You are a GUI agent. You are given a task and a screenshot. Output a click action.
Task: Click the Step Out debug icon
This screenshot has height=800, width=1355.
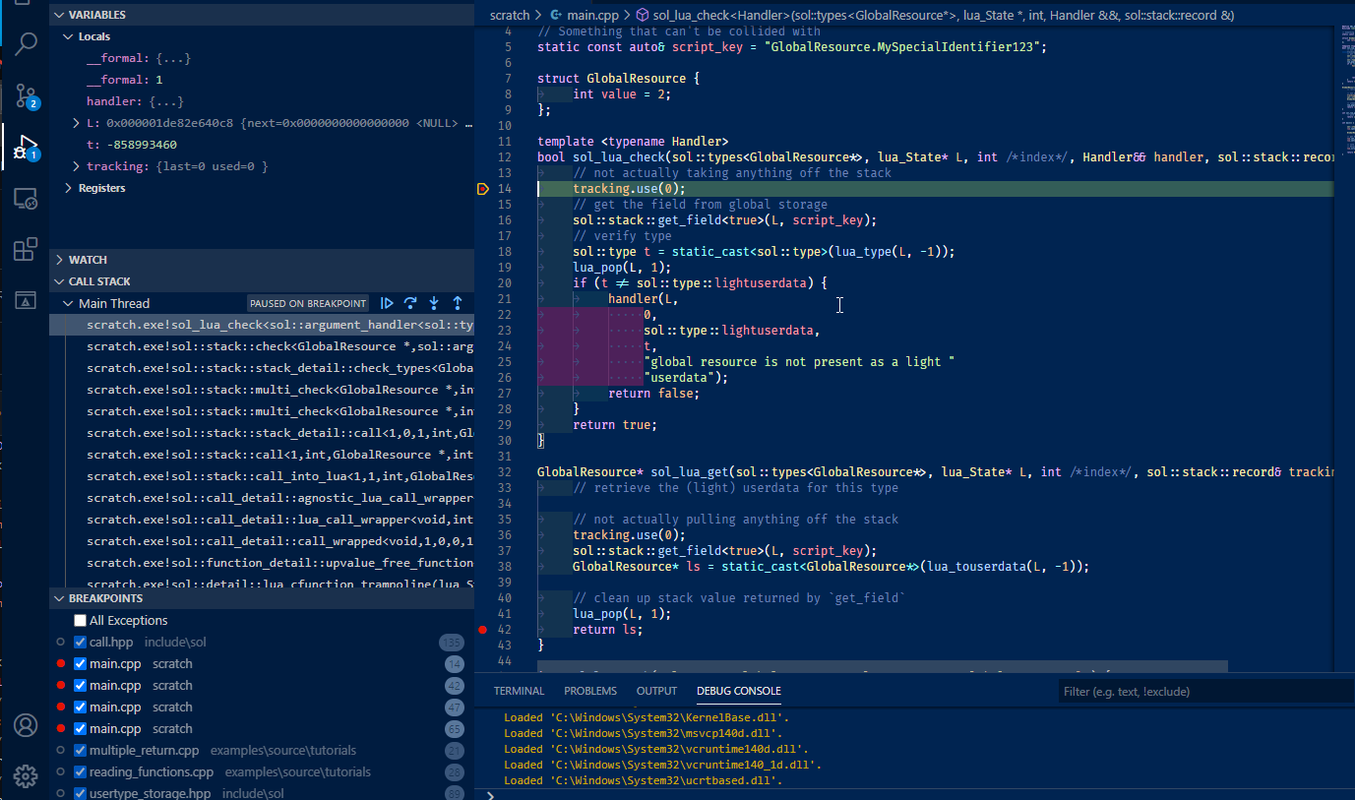(x=457, y=303)
